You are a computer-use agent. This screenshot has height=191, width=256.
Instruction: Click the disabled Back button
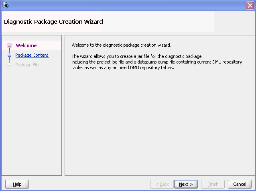click(162, 184)
